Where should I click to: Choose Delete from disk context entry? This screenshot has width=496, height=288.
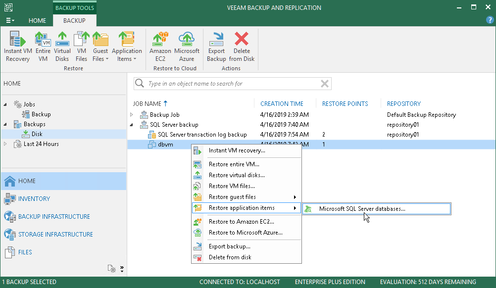[x=247, y=257]
